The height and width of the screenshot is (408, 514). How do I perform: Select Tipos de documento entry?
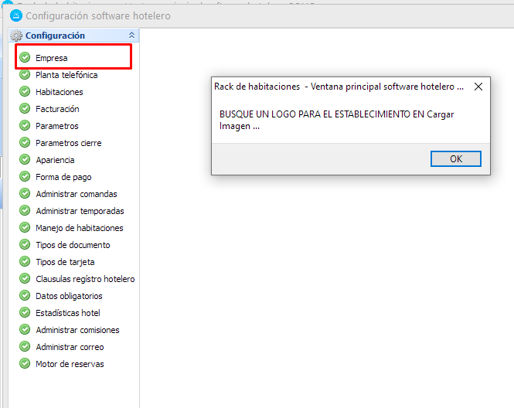click(73, 245)
